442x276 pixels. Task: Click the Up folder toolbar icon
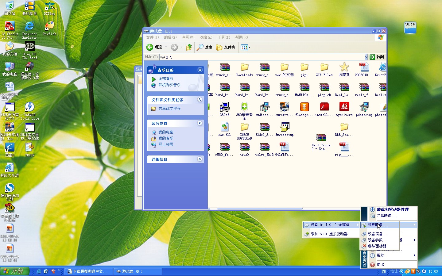pyautogui.click(x=189, y=47)
